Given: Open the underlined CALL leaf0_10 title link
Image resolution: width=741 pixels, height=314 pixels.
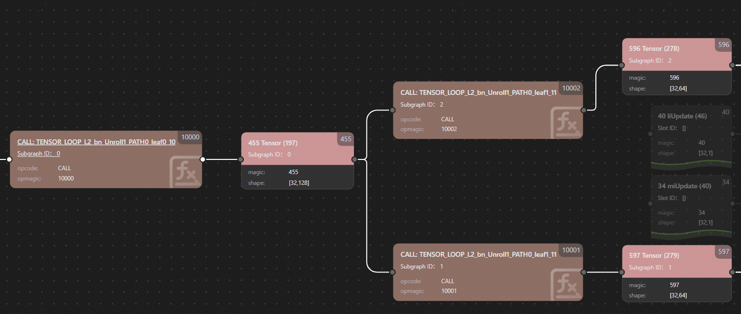Looking at the screenshot, I should (x=96, y=142).
